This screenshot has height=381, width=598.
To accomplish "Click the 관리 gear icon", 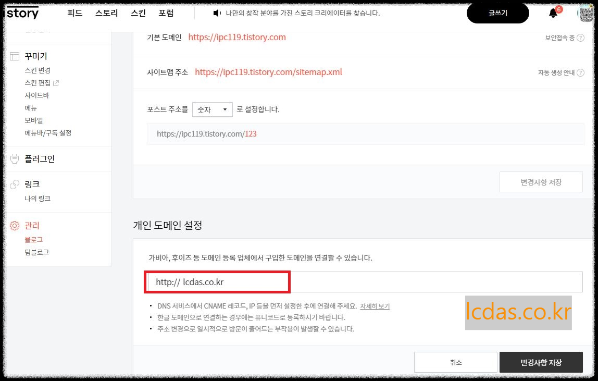I will pos(15,226).
